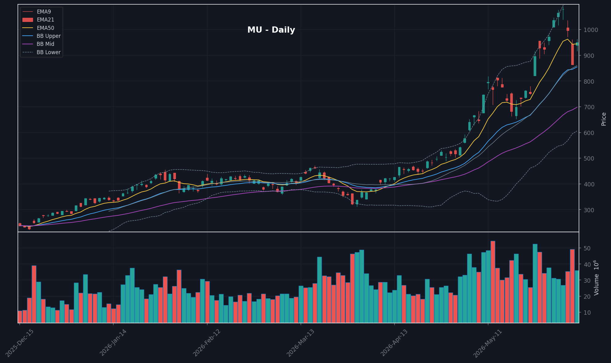Click the BB Mid legend label
Screen dimensions: 611x363
click(45, 44)
